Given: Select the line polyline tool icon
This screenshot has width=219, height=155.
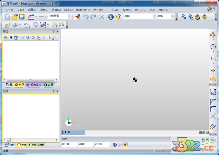Looking at the screenshot, I should 213,35.
